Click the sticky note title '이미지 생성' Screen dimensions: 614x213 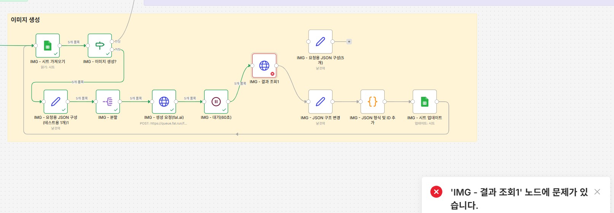pyautogui.click(x=25, y=20)
